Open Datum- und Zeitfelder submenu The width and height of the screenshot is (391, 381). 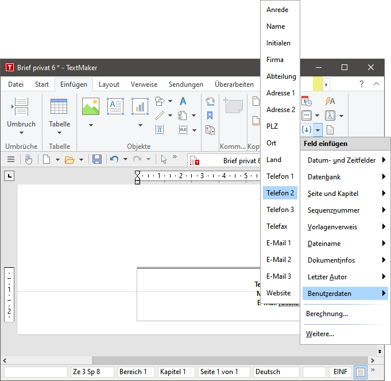tap(346, 160)
